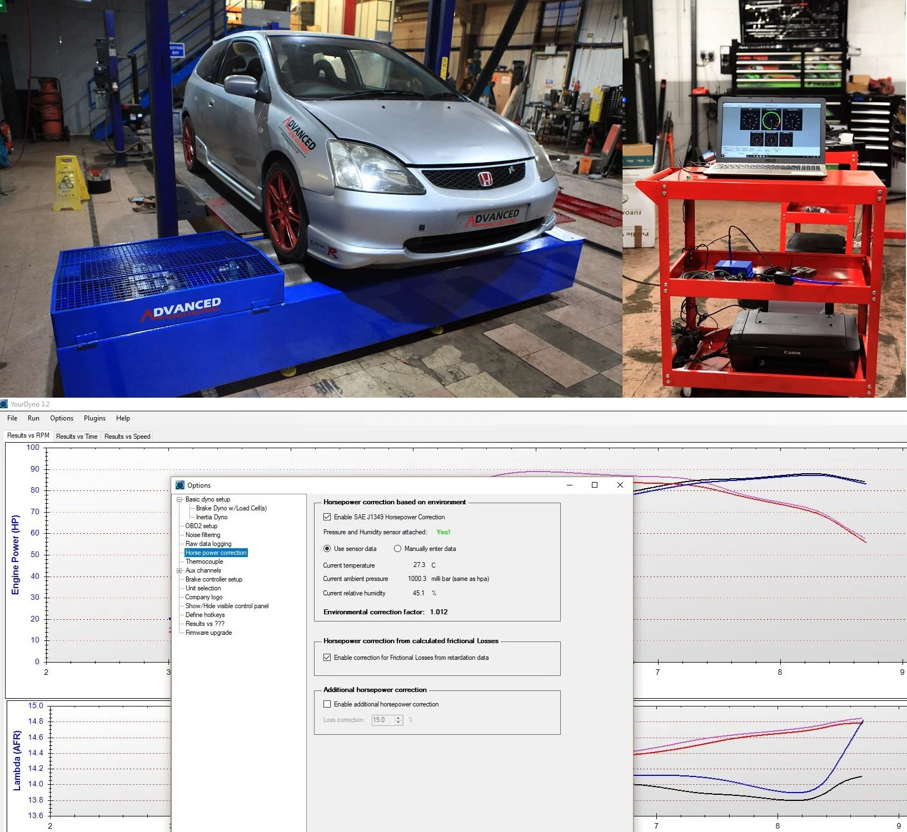The width and height of the screenshot is (907, 832).
Task: Open the Options menu in menu bar
Action: click(62, 418)
